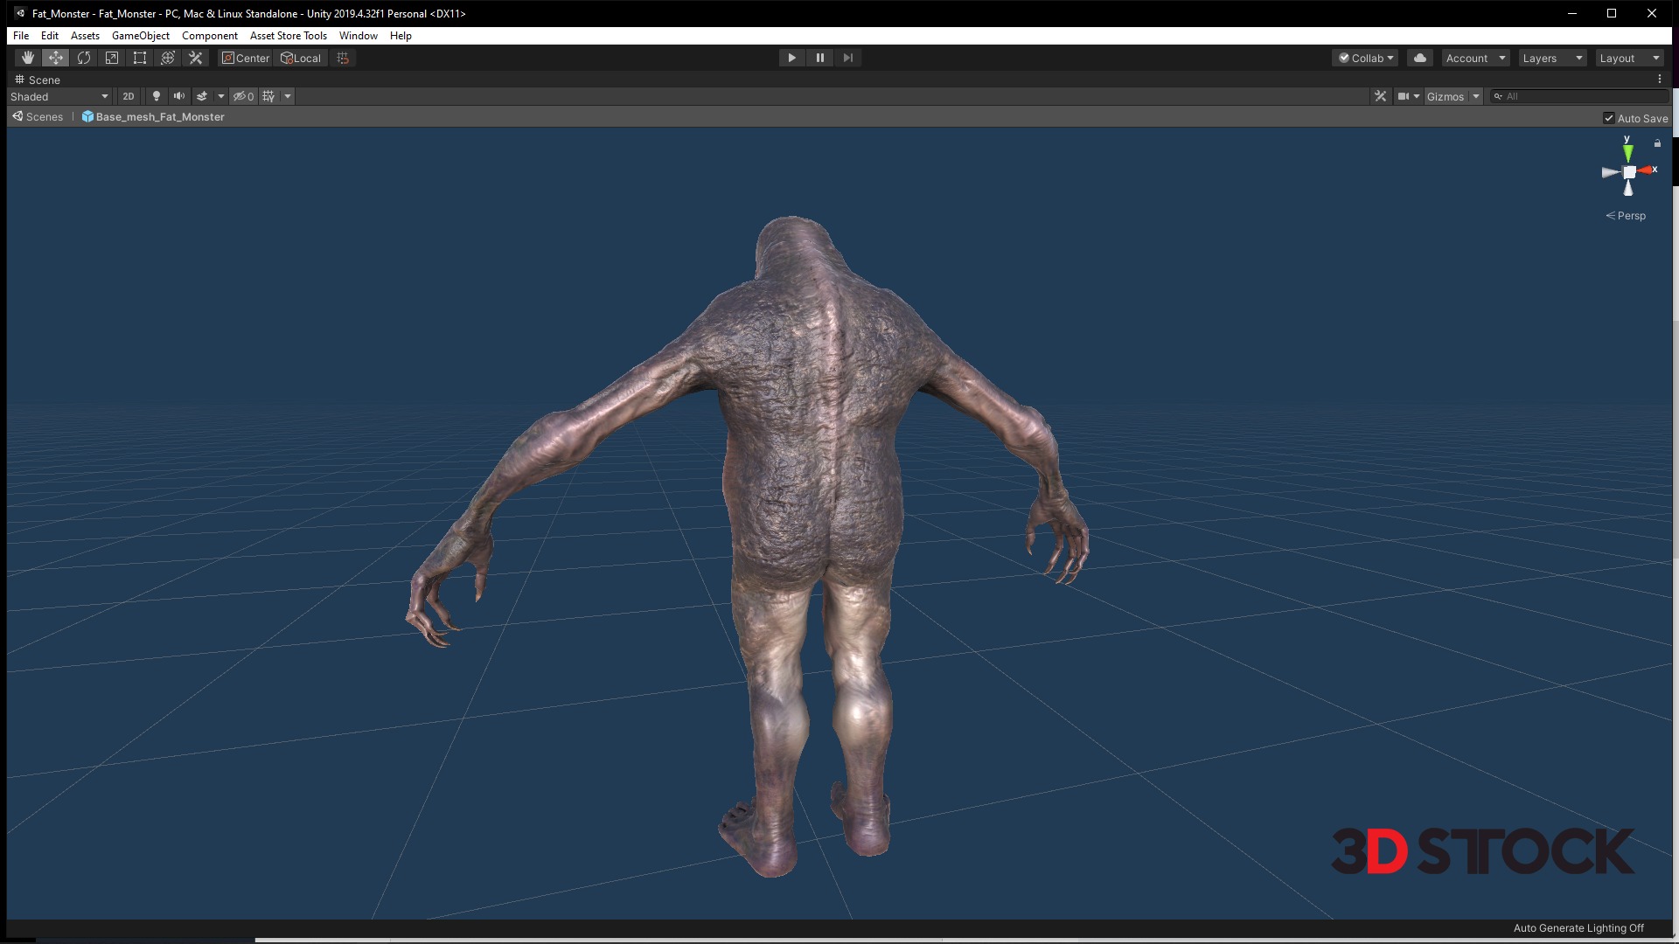Viewport: 1679px width, 944px height.
Task: Mute scene audio toggle
Action: click(x=179, y=96)
